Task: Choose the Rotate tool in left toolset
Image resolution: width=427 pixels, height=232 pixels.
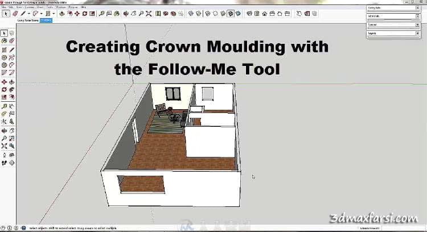Action: click(x=4, y=89)
